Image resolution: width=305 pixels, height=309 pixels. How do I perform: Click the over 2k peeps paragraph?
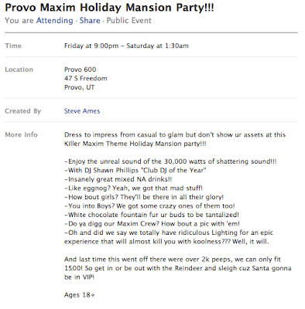[178, 268]
